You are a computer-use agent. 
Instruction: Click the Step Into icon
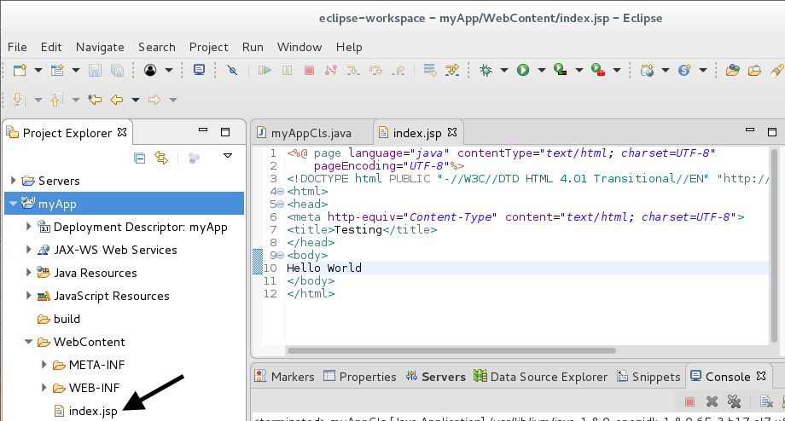click(x=353, y=70)
